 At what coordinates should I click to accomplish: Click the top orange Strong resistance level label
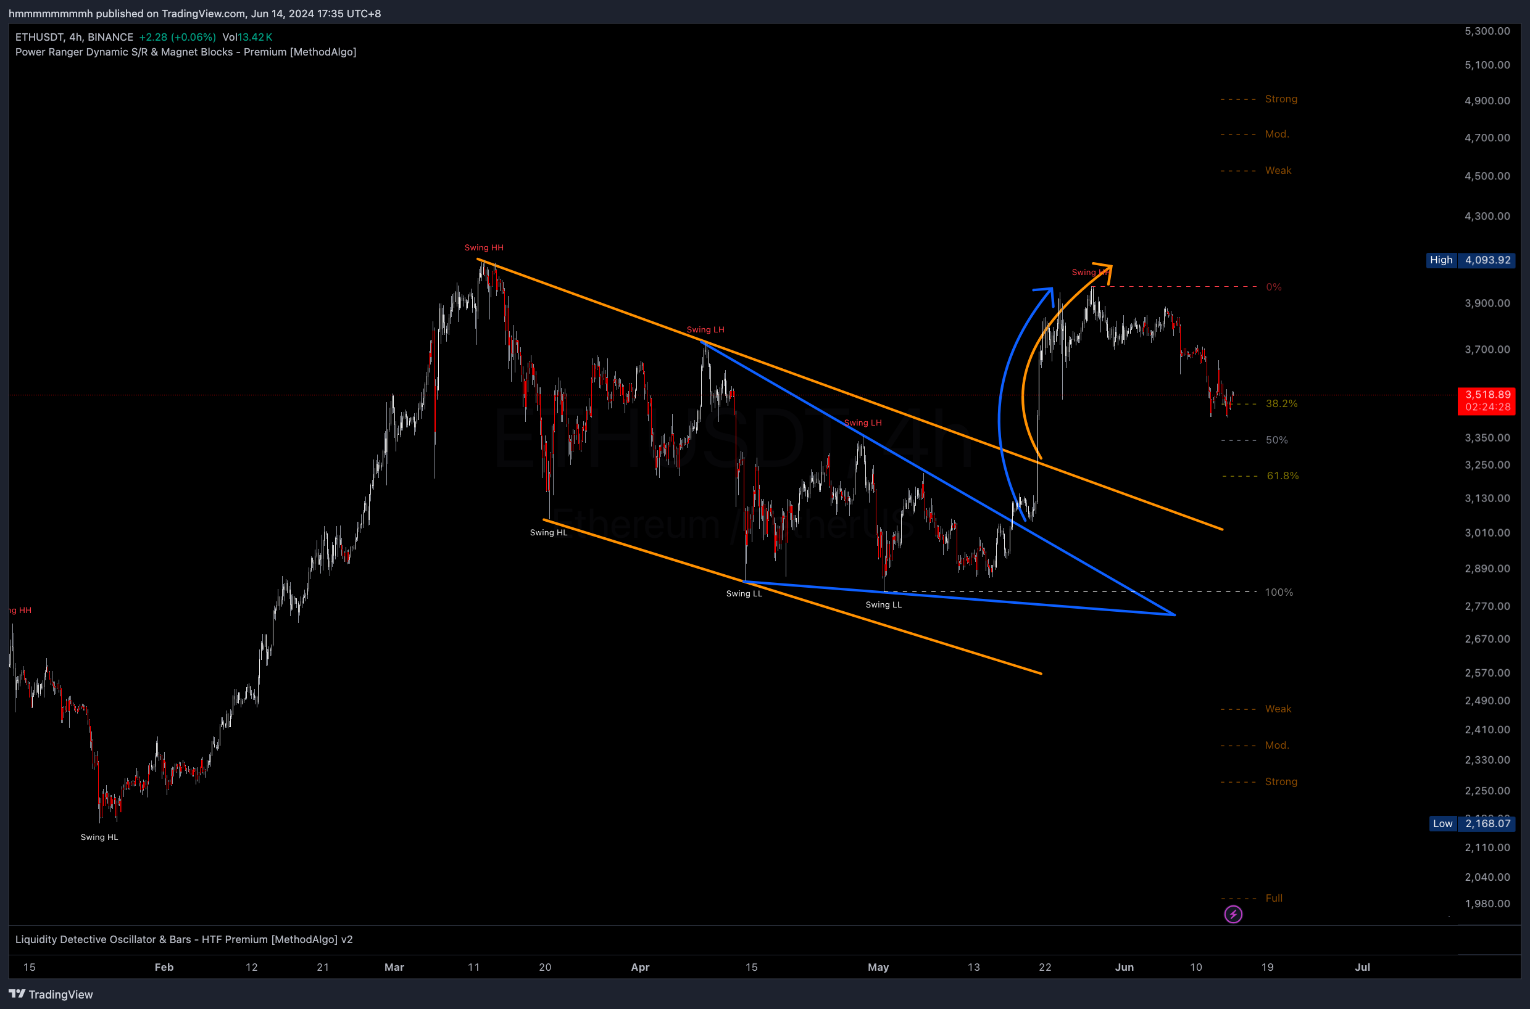pos(1280,99)
